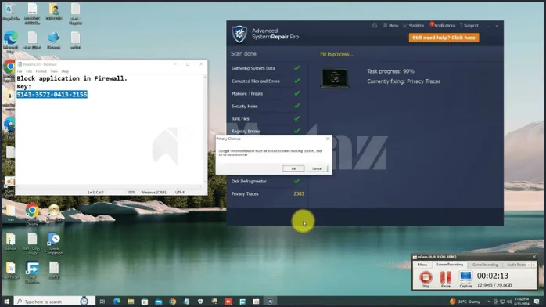Viewport: 546px width, 307px height.
Task: Open the notification center icon
Action: [537, 302]
